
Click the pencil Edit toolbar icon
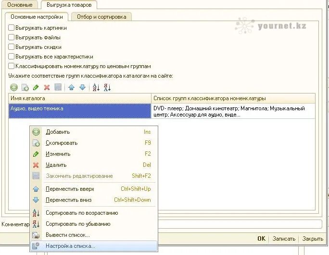coord(36,87)
